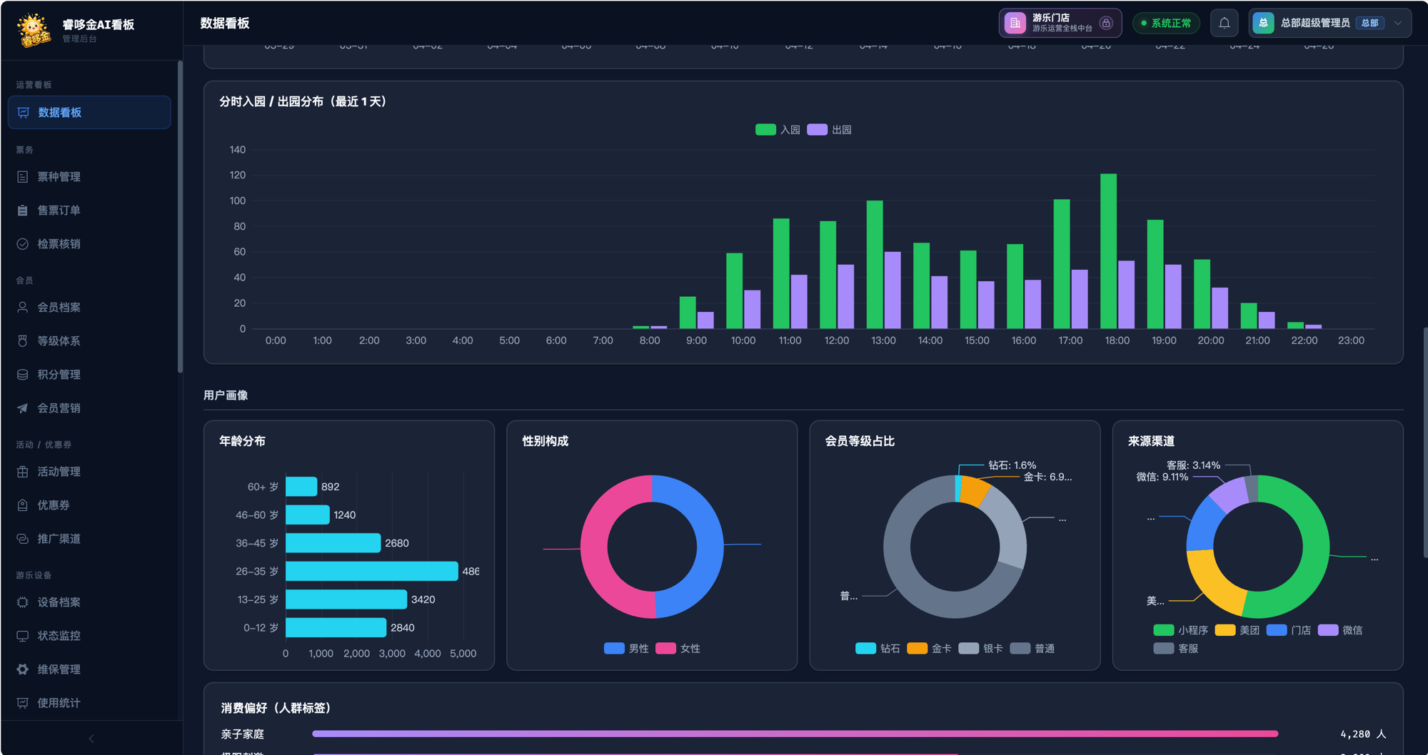Toggle the 小程序 legend item
Image resolution: width=1428 pixels, height=755 pixels.
(1181, 630)
